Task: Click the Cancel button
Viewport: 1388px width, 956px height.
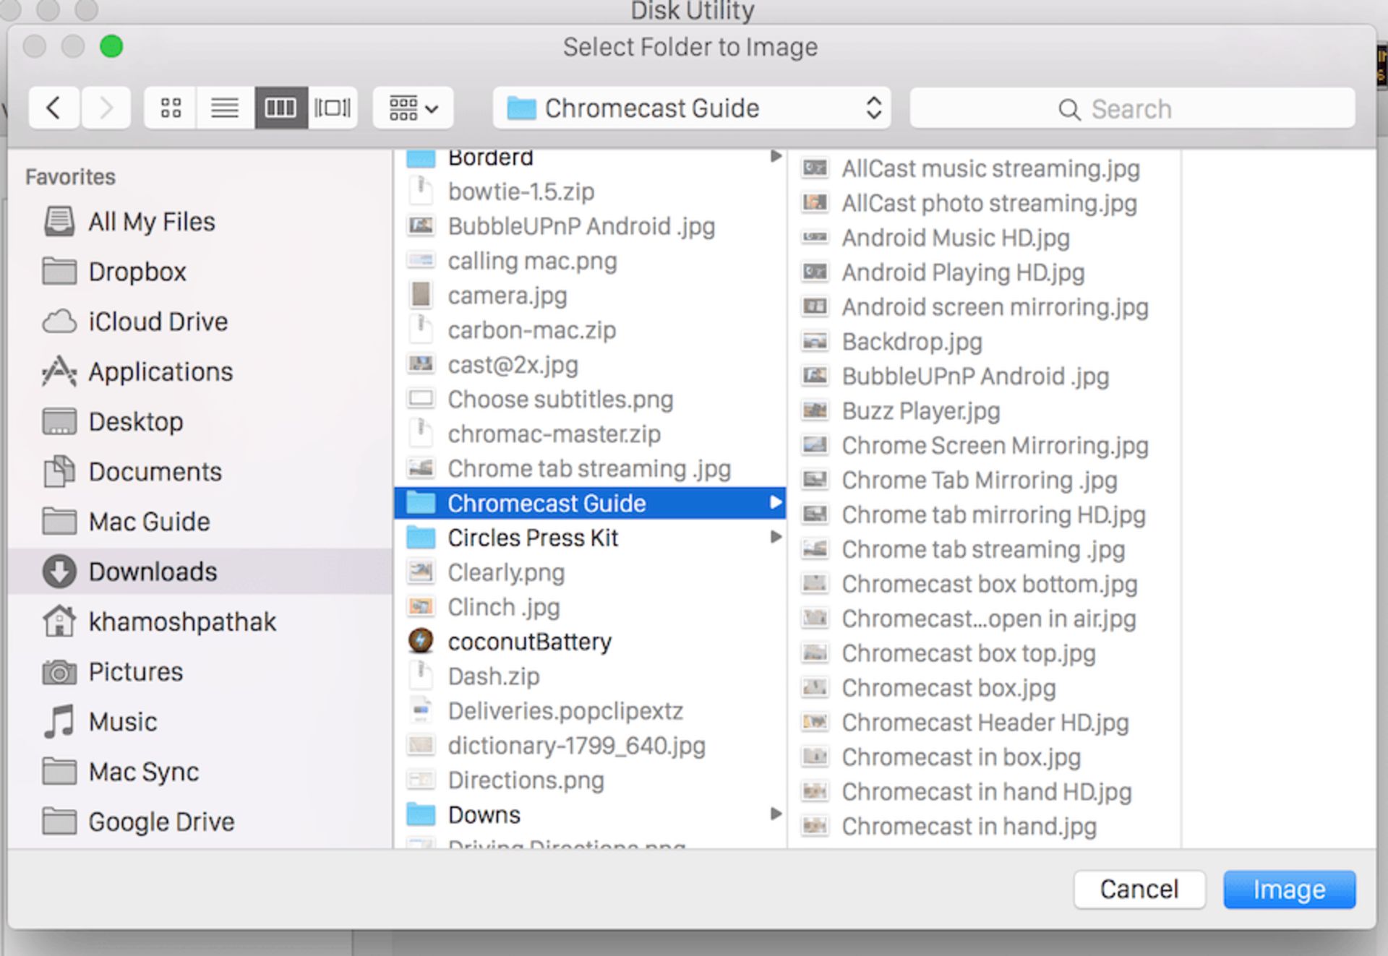Action: point(1139,889)
